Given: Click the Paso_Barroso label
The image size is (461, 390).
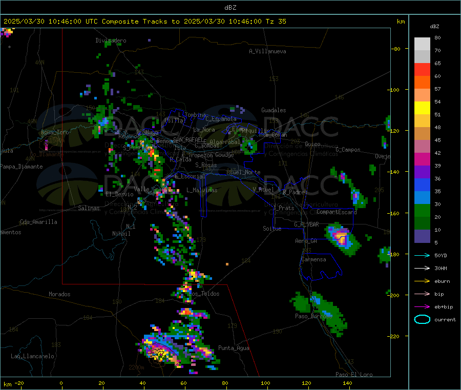Looking at the screenshot, I should (313, 316).
